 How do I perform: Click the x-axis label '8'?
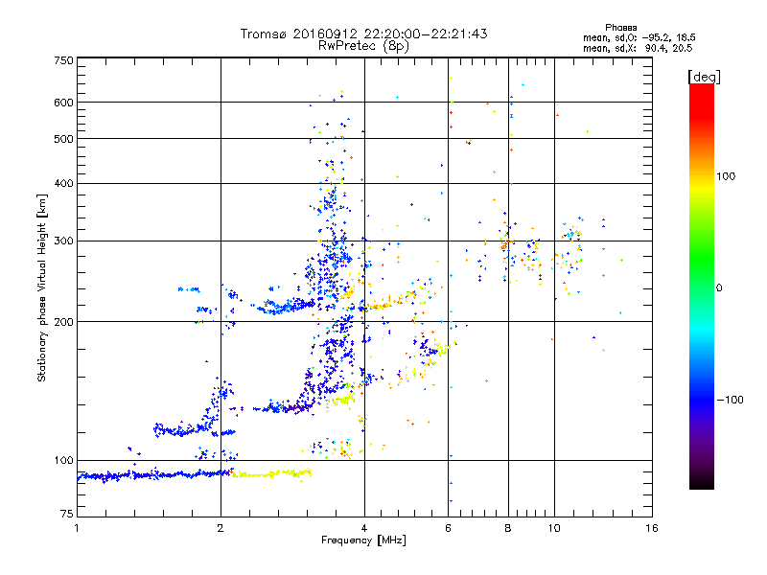(508, 528)
